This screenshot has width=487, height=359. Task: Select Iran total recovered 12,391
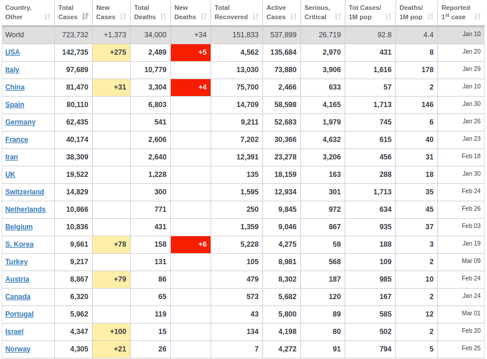[x=247, y=157]
